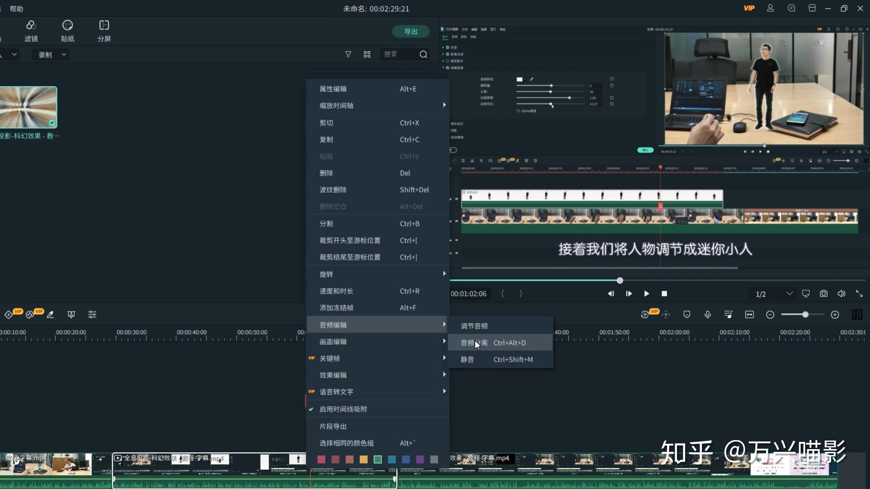Open the 滤镜 filters panel
870x489 pixels.
click(31, 31)
